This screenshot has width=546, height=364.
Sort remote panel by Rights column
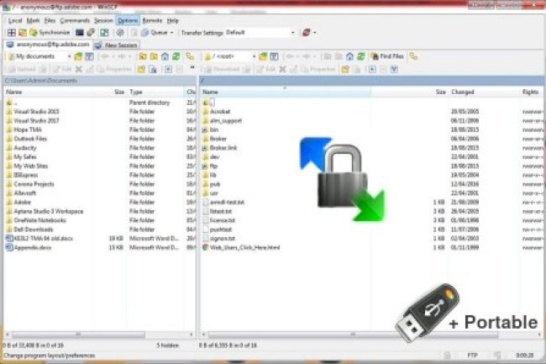pos(532,92)
